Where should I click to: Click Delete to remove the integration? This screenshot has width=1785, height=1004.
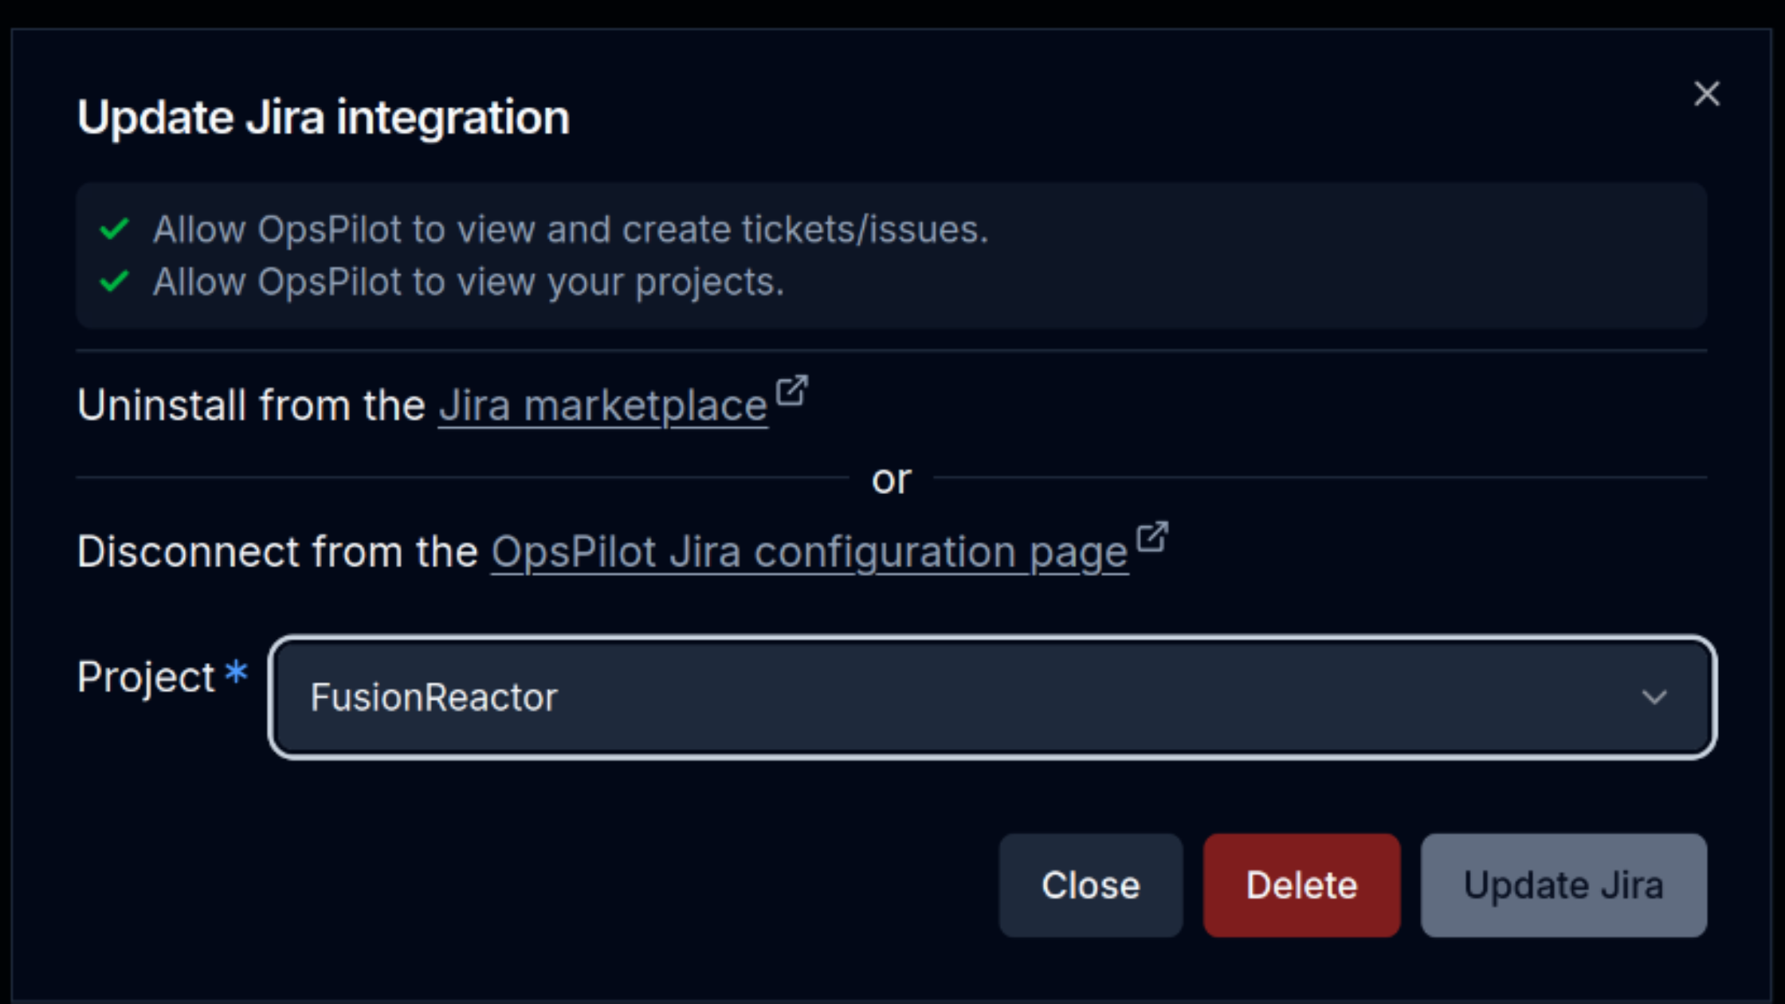(1300, 884)
